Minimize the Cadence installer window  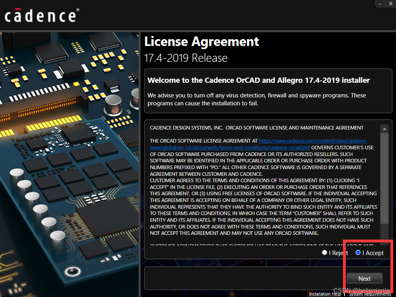(380, 4)
